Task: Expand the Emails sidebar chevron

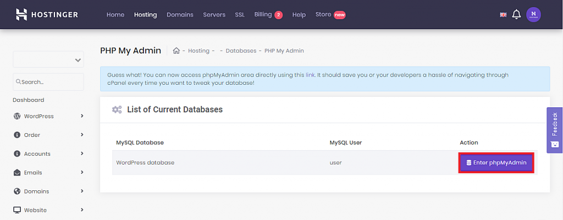Action: coord(82,172)
